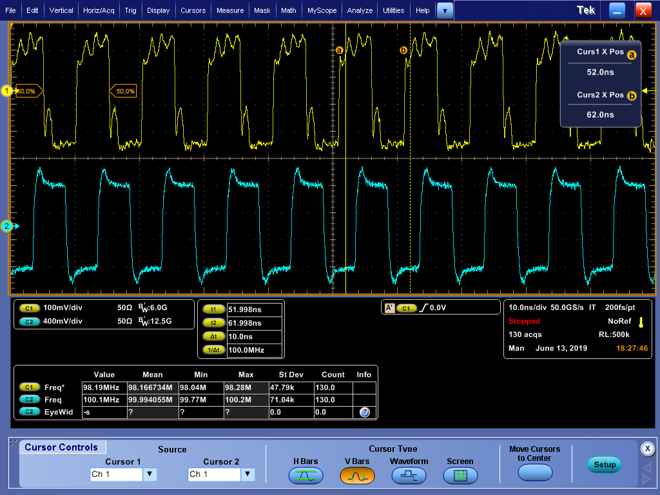
Task: Open the Display menu
Action: (159, 10)
